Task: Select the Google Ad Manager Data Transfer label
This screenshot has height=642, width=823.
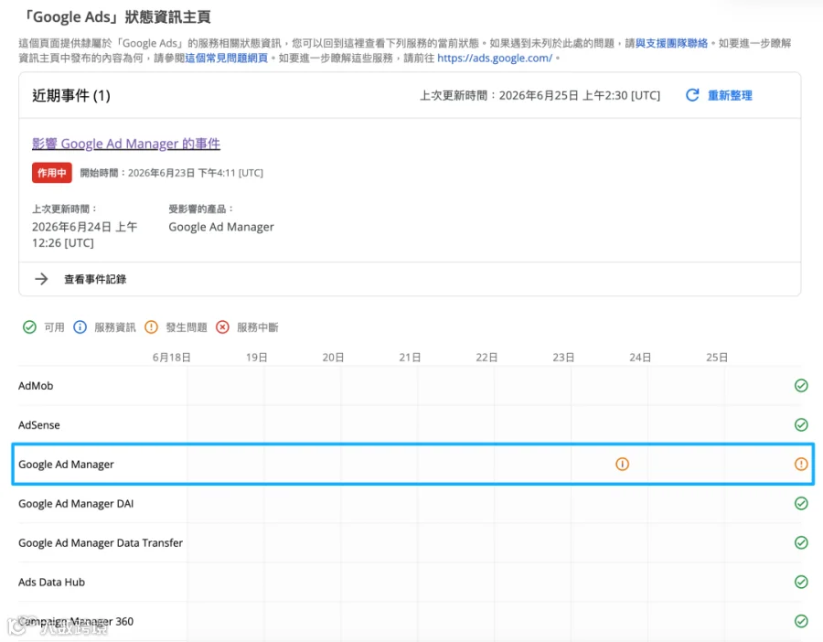Action: coord(101,543)
